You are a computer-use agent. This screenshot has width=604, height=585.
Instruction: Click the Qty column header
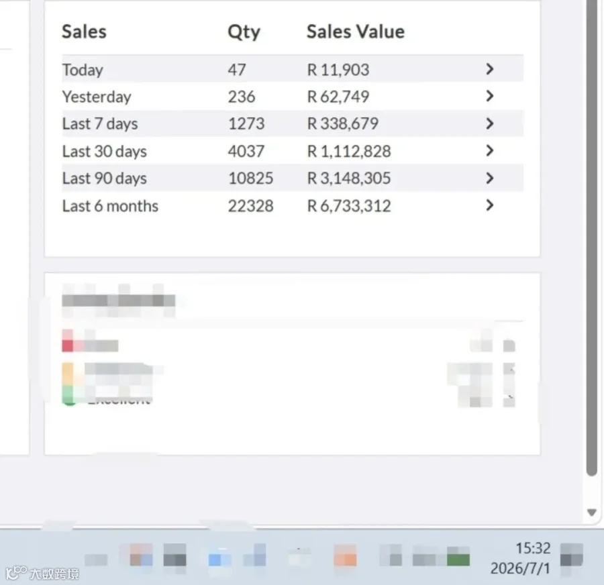click(x=244, y=32)
